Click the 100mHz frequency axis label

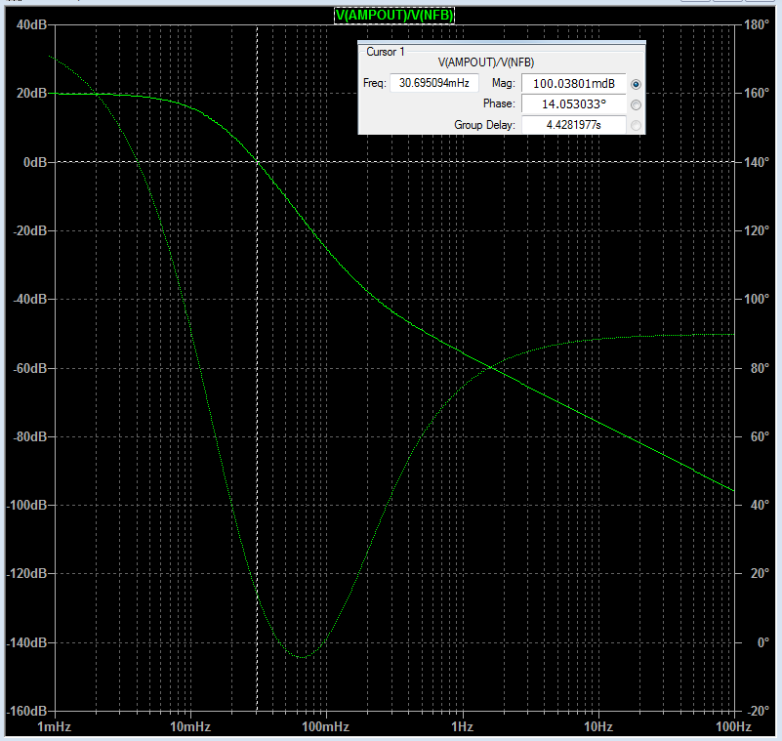[326, 726]
